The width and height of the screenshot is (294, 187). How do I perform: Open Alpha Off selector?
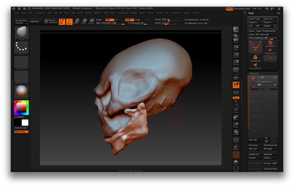point(22,62)
